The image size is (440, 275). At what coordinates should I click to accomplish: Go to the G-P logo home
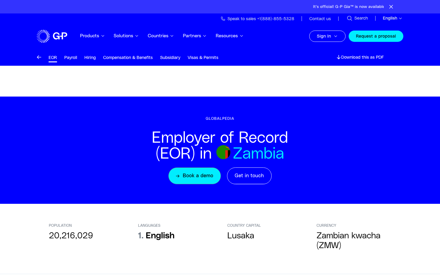52,36
